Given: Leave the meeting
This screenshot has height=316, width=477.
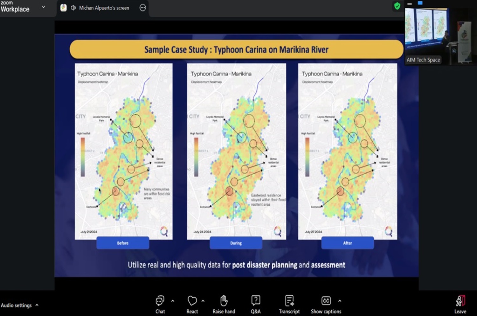Looking at the screenshot, I should click(x=460, y=304).
